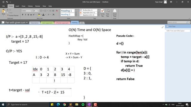This screenshot has height=107, width=191.
Task: Expand the Styles gallery list
Action: tap(76, 15)
